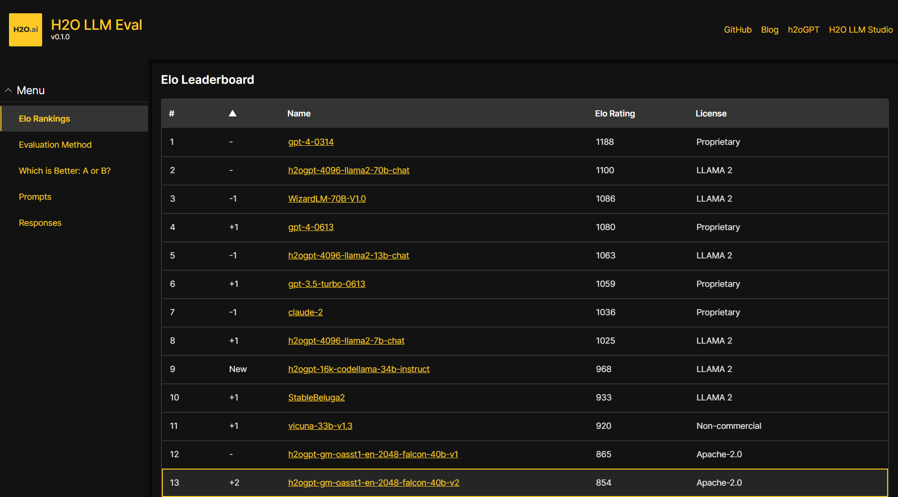The height and width of the screenshot is (497, 898).
Task: Click the Elo Leaderboard heading
Action: click(x=207, y=80)
